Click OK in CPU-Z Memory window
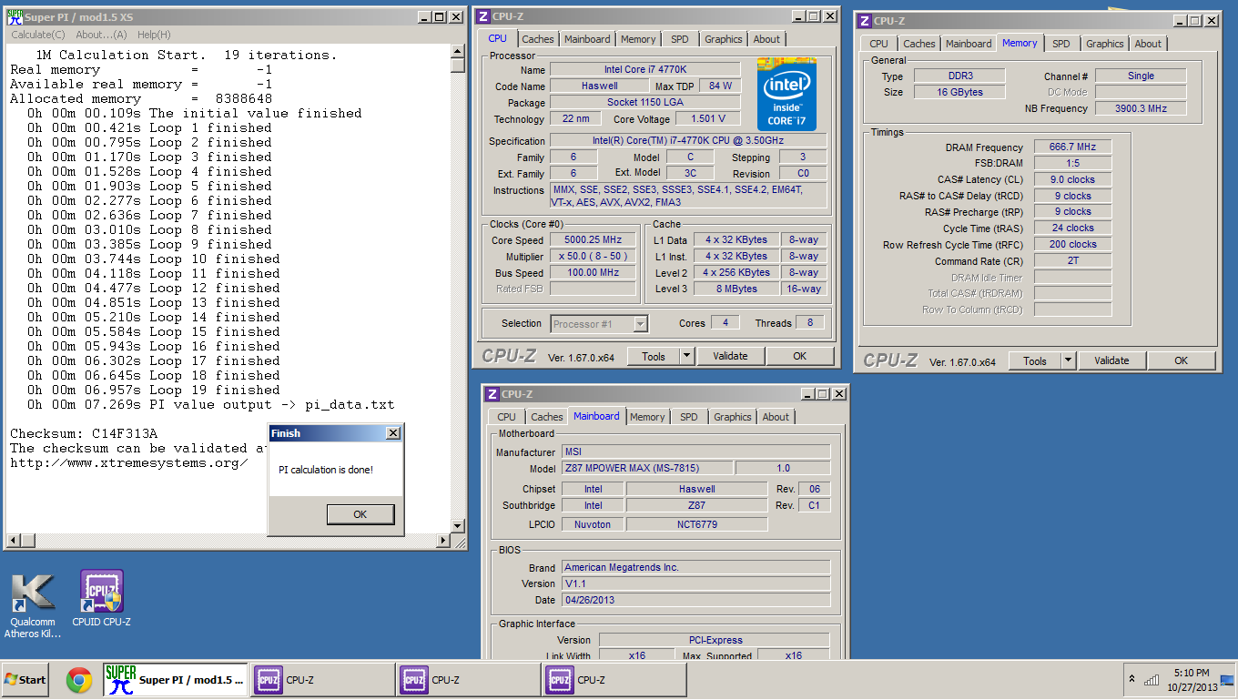 [1181, 361]
